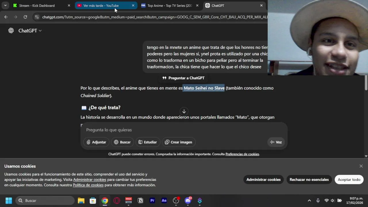Open the Política de cookies link

tap(88, 185)
